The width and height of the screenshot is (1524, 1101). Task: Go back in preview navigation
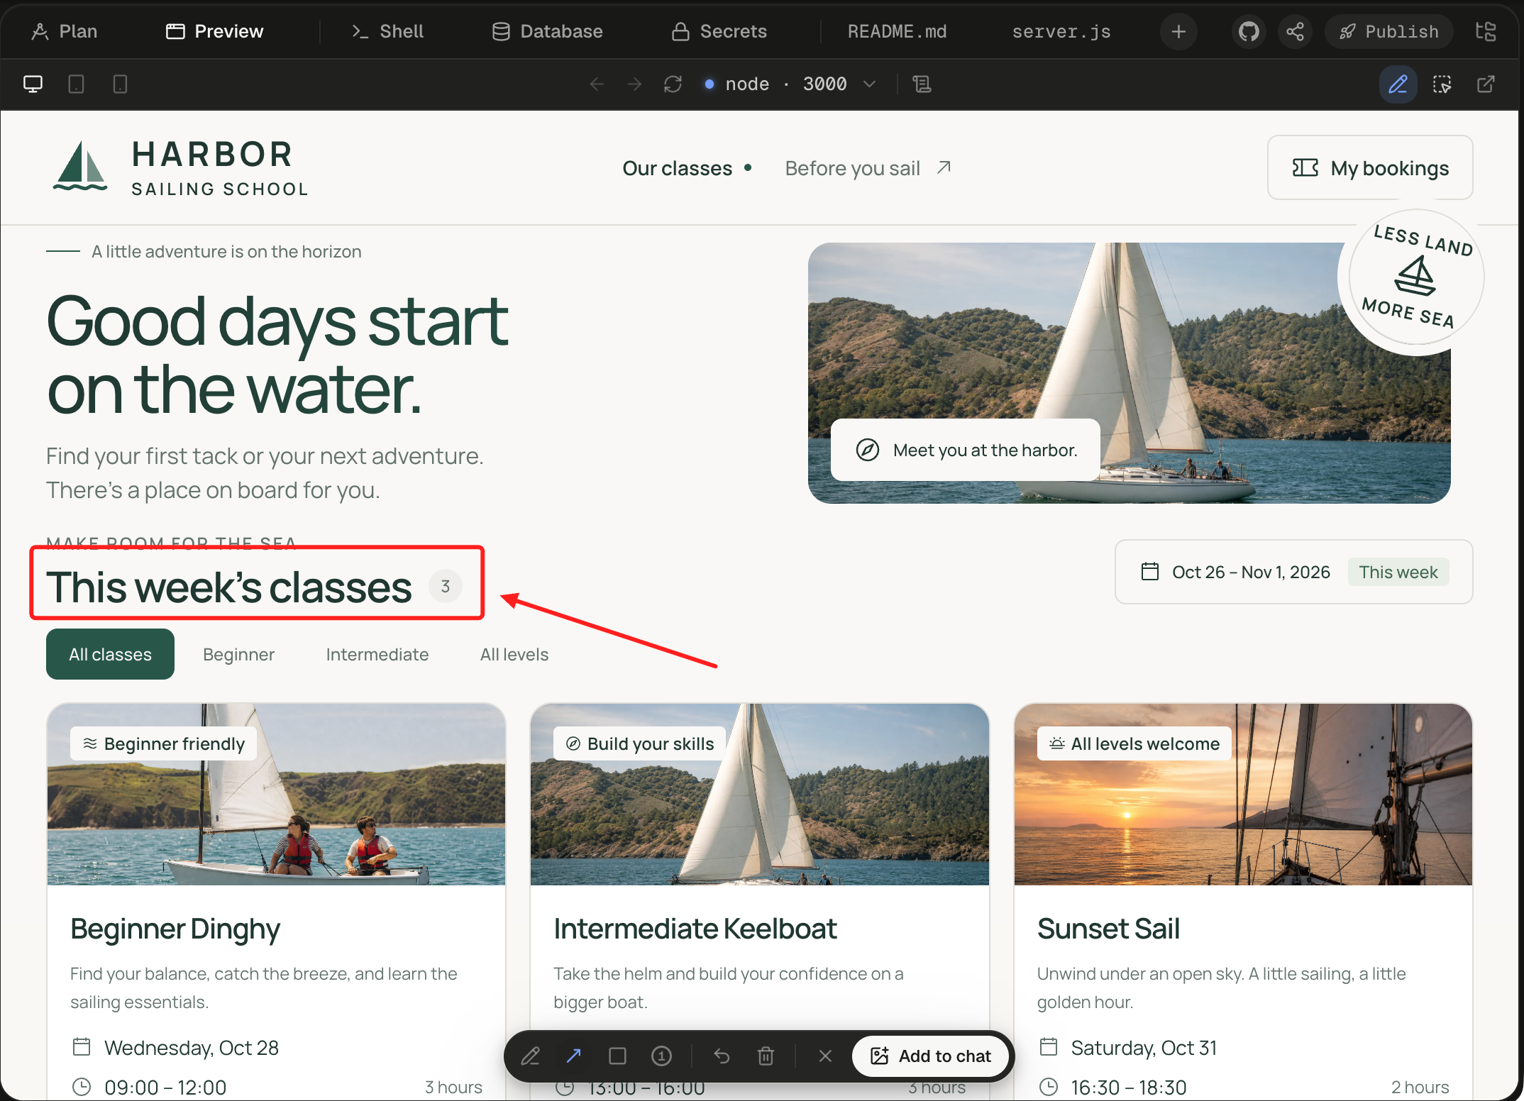click(x=597, y=84)
